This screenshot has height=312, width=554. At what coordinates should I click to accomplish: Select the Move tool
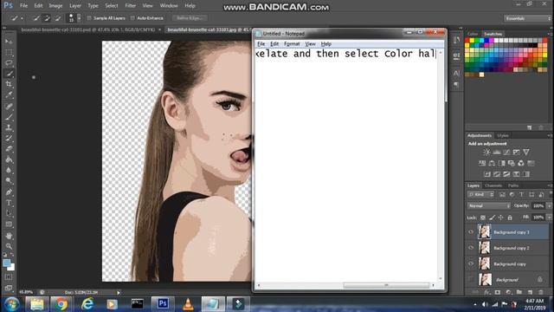[x=9, y=42]
